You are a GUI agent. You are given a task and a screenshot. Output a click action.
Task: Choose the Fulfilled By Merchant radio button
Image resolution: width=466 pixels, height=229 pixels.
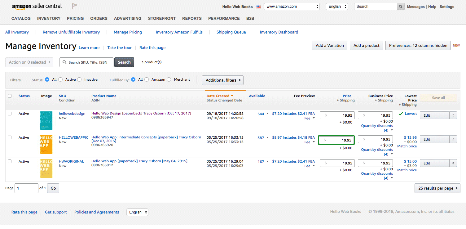coord(169,79)
